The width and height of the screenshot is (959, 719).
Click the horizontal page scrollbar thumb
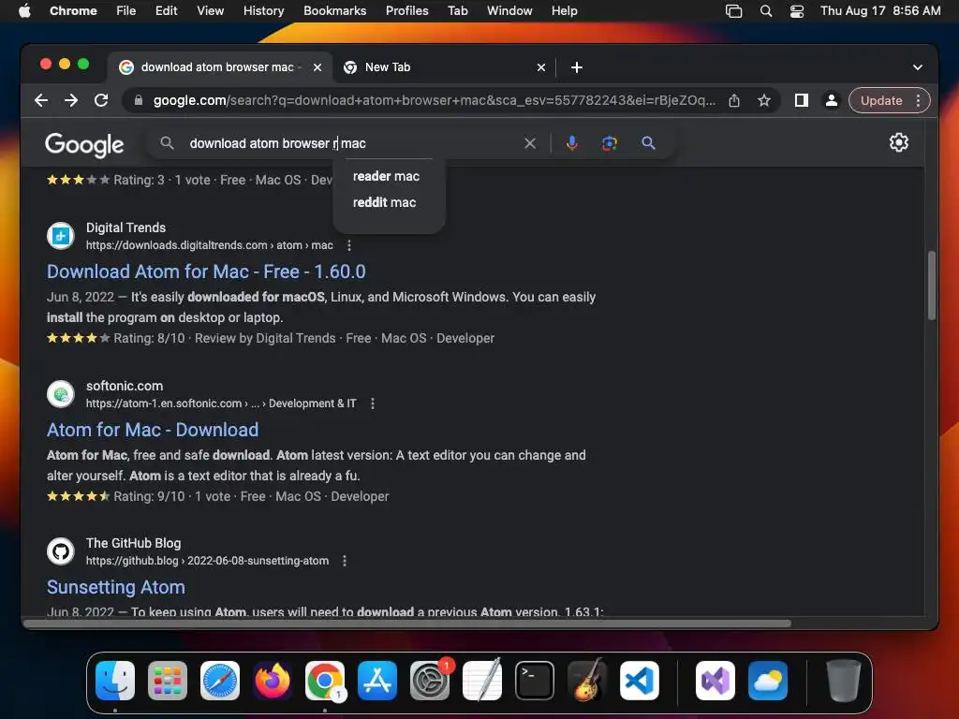[x=407, y=624]
